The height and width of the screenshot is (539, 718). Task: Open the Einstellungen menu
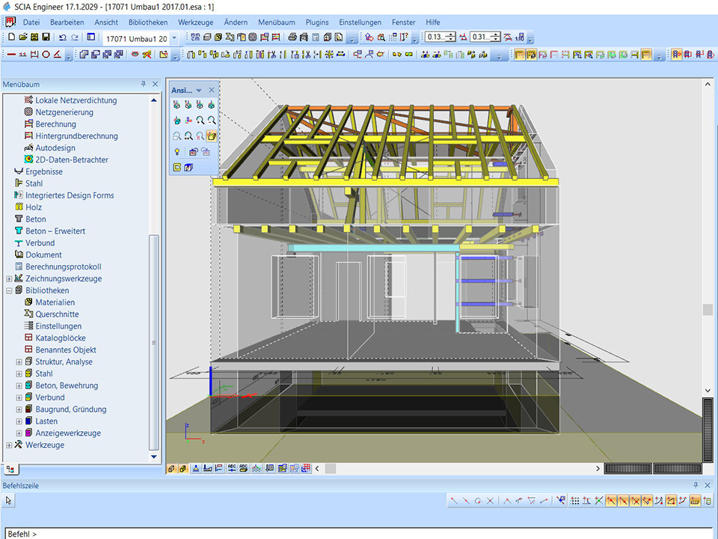point(360,22)
